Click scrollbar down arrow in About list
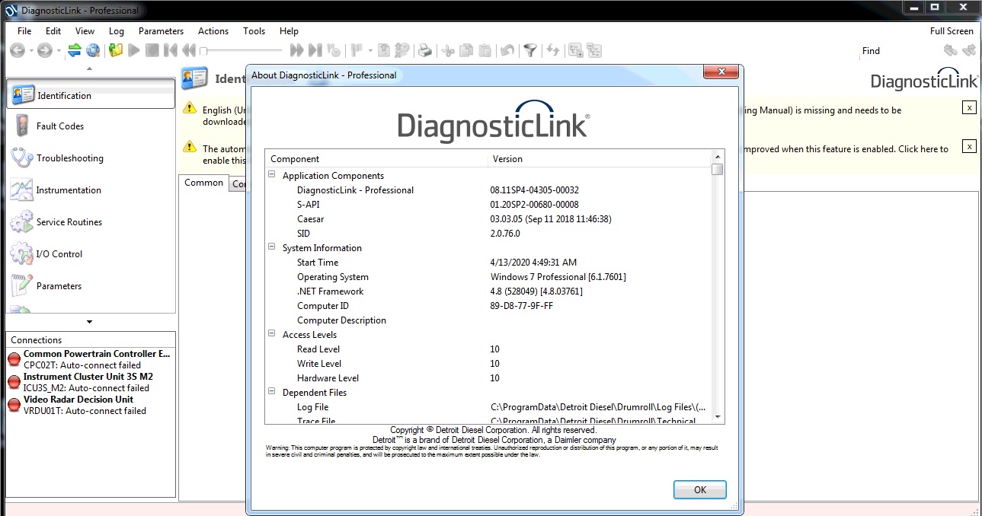This screenshot has height=516, width=982. [718, 417]
